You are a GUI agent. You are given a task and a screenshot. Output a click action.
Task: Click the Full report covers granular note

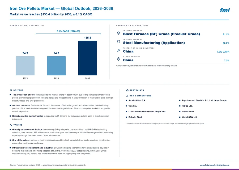(147, 66)
